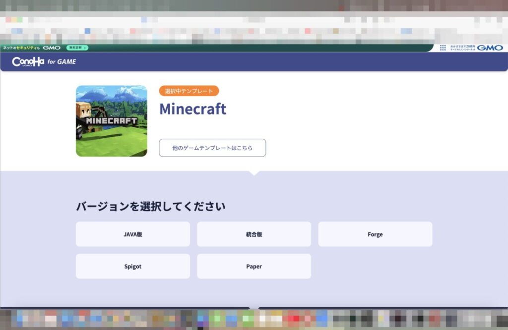Open 他のゲームテンプレートはこちら button
This screenshot has height=330, width=508.
212,148
